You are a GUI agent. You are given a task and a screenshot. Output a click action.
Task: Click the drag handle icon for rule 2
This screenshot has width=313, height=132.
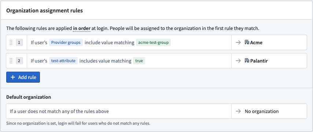(11, 61)
